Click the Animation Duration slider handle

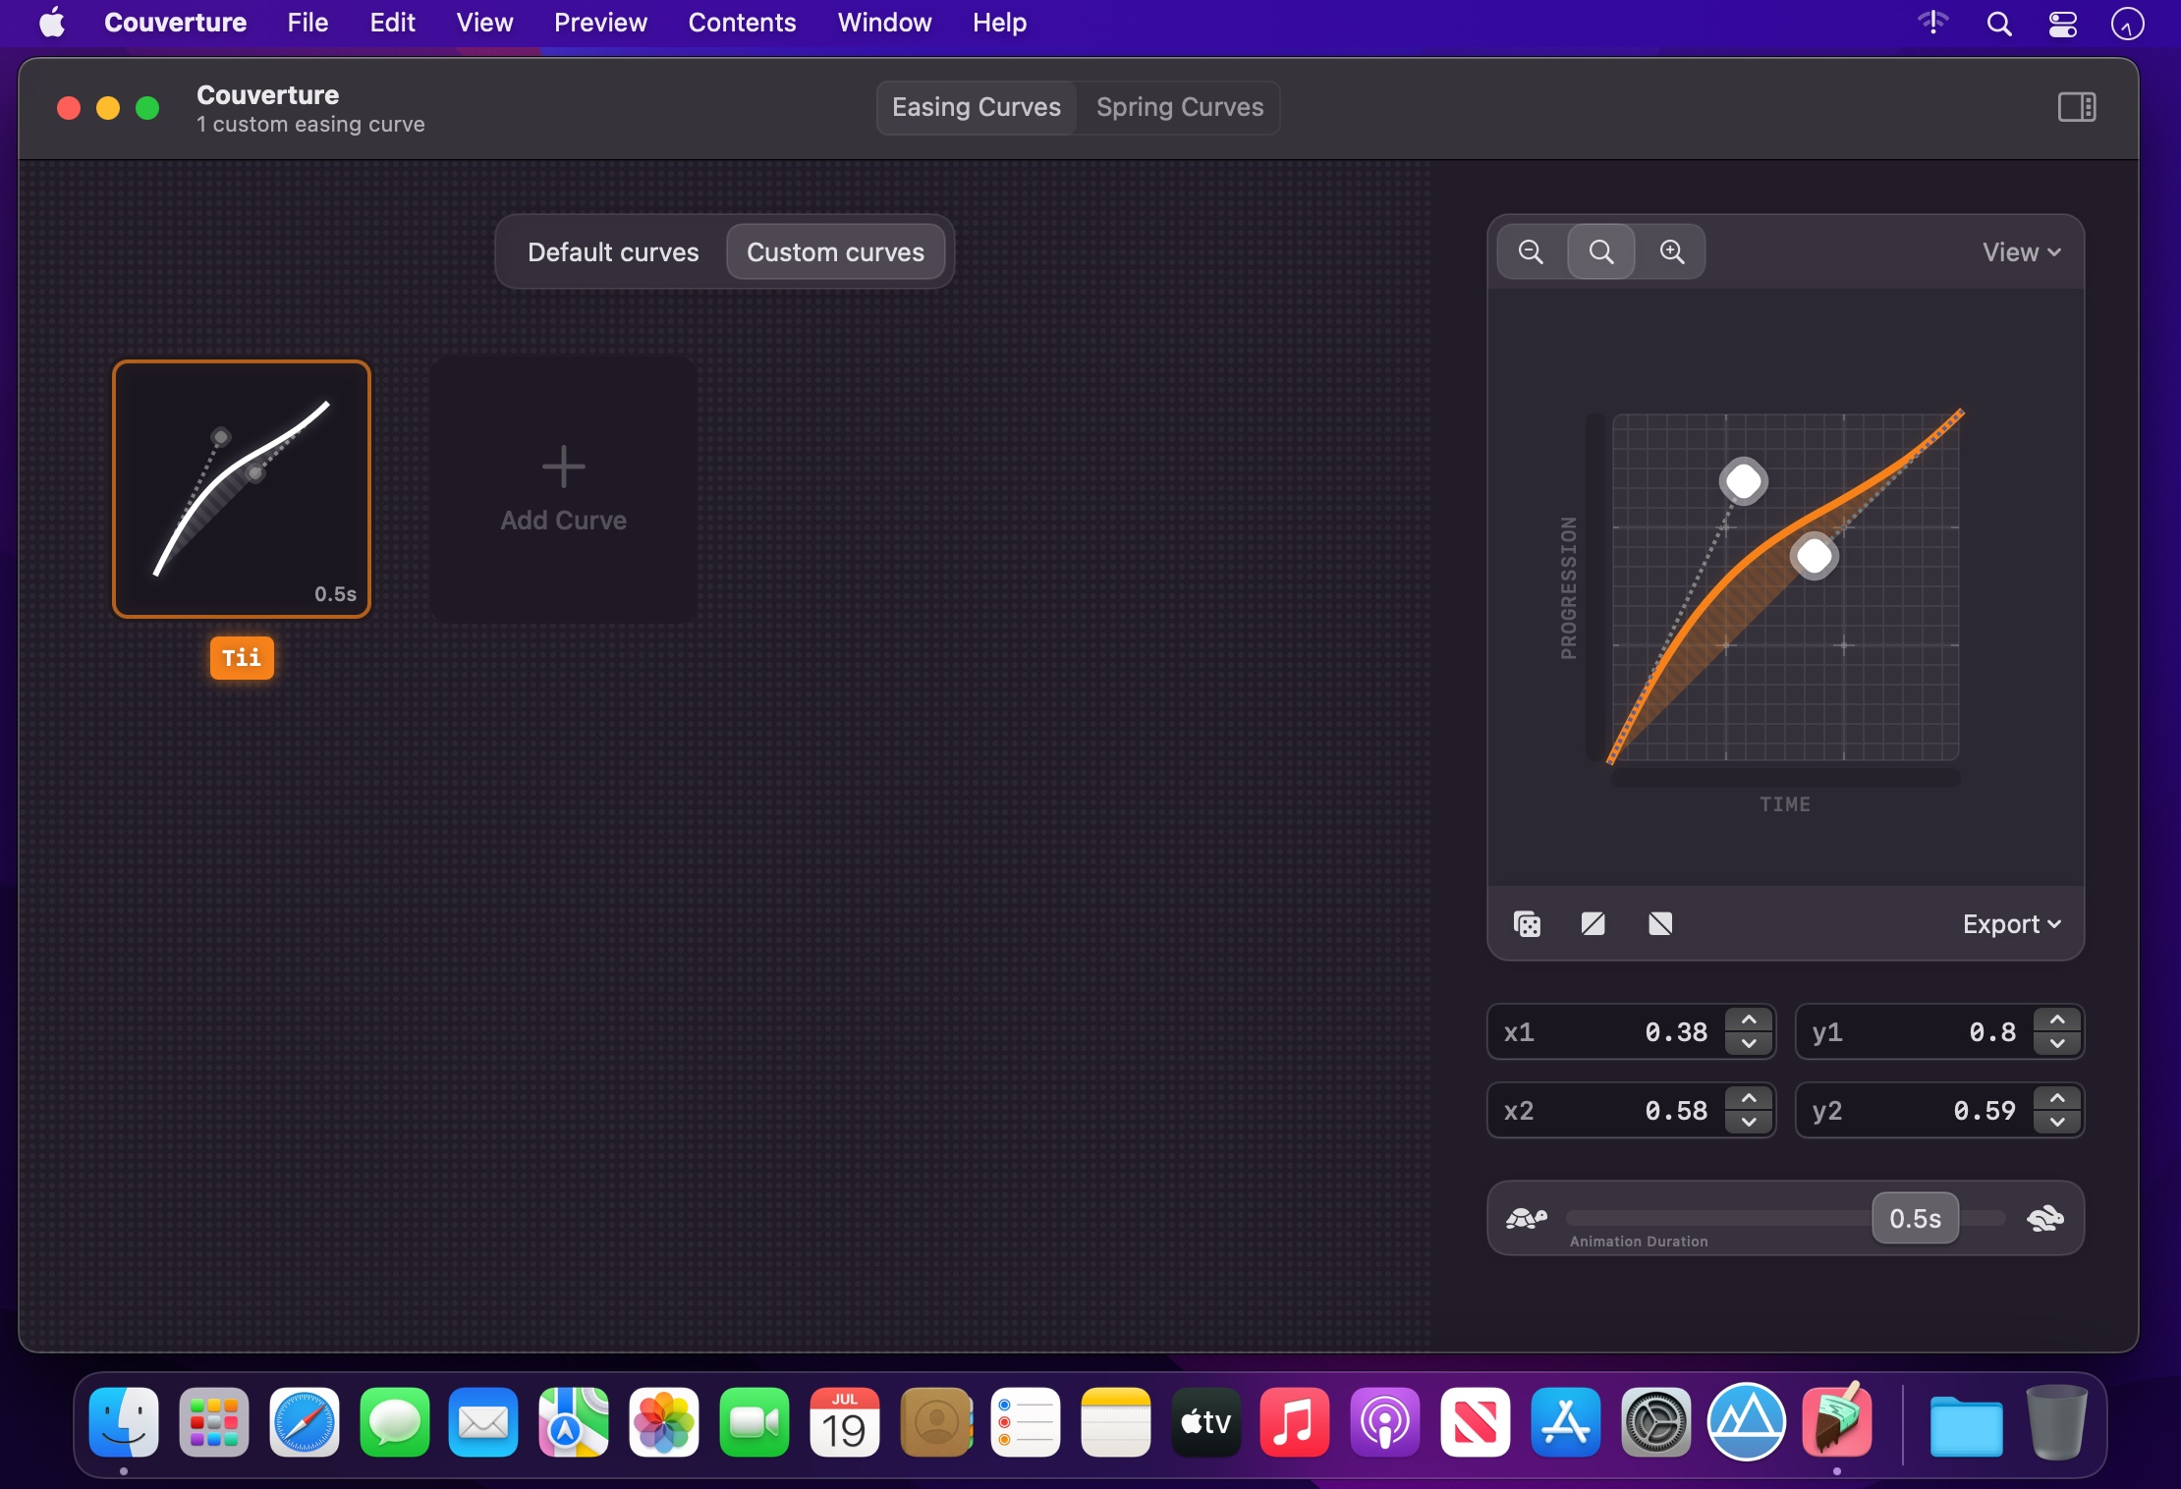[x=1915, y=1219]
